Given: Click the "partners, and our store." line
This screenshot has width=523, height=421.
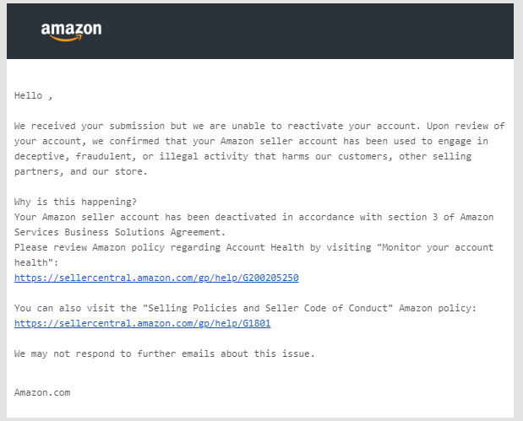Looking at the screenshot, I should [x=81, y=171].
